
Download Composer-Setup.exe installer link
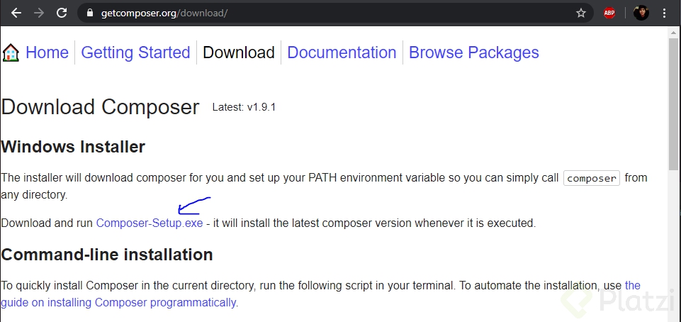coord(150,223)
